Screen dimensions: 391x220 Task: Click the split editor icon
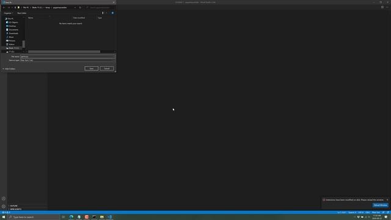point(382,7)
